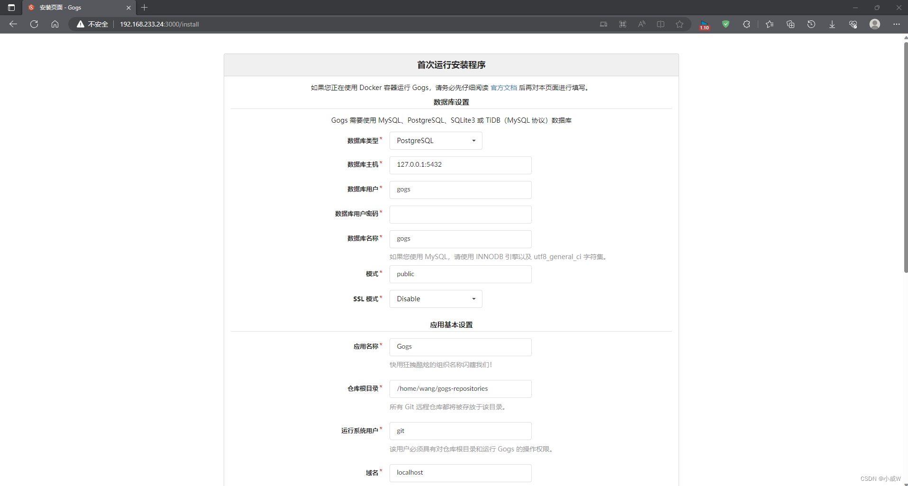Image resolution: width=908 pixels, height=486 pixels.
Task: Open immersive reader split view icon
Action: tap(661, 24)
